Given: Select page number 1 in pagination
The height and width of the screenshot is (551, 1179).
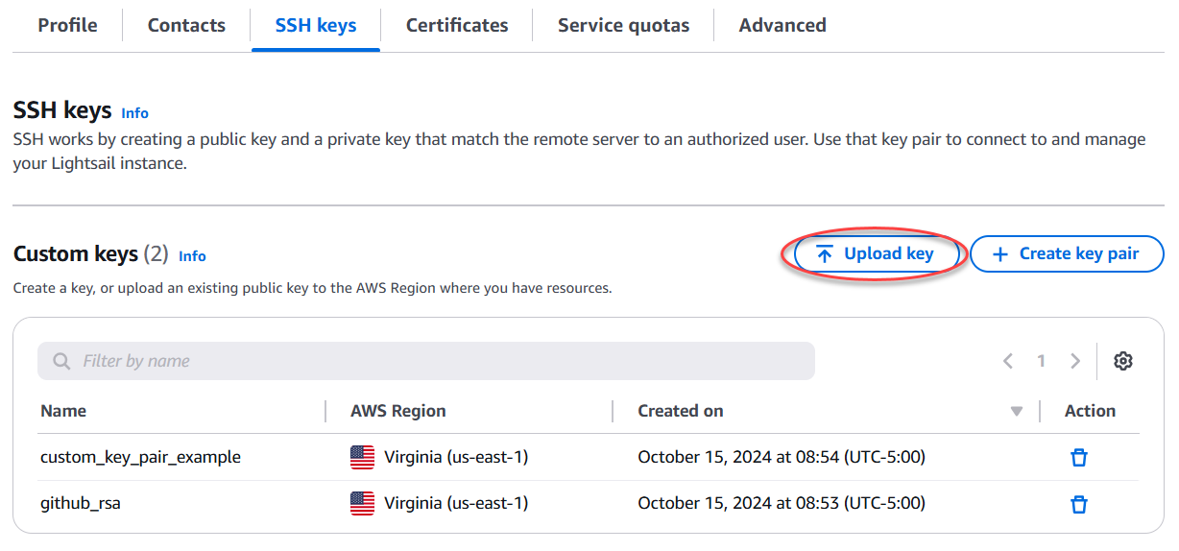Looking at the screenshot, I should (x=1041, y=361).
